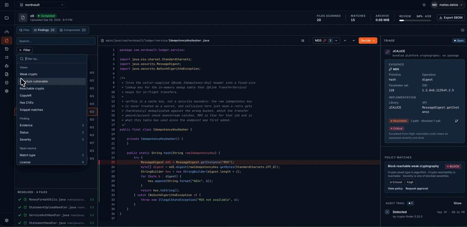This screenshot has width=467, height=227.
Task: Select the Copyleft view
Action: coord(52,95)
